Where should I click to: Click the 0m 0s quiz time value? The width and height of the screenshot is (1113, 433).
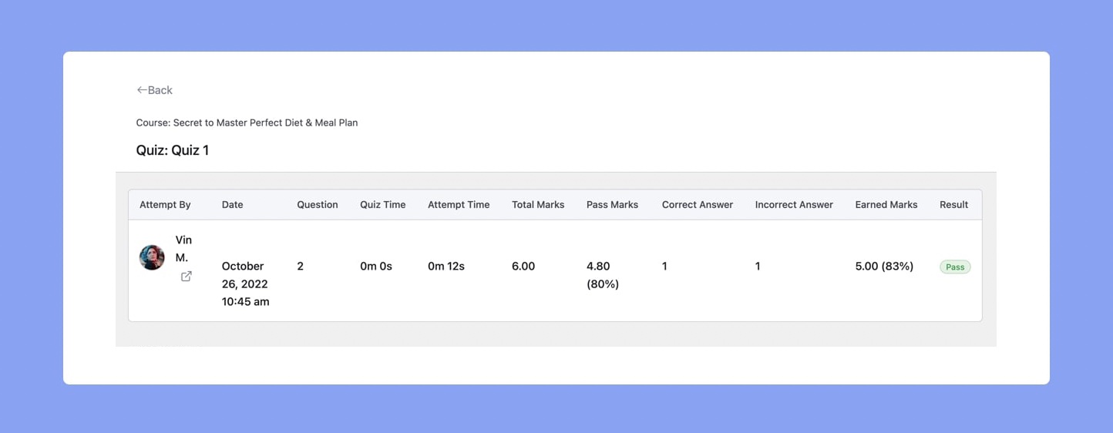pos(376,266)
